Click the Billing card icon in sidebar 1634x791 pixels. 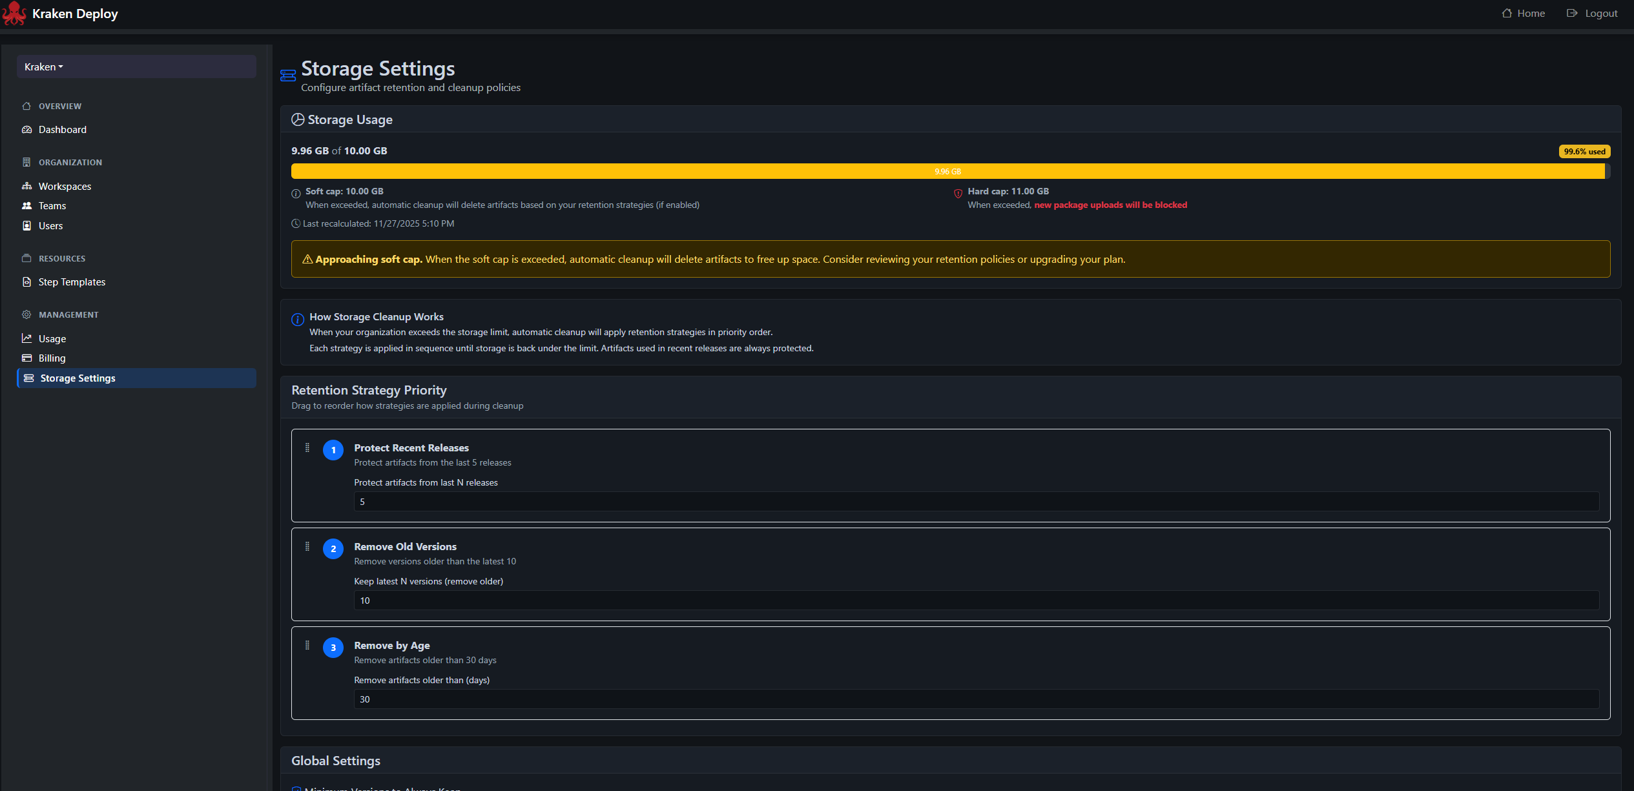(x=26, y=358)
